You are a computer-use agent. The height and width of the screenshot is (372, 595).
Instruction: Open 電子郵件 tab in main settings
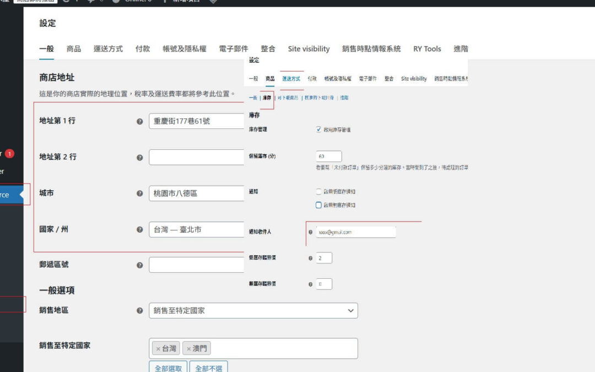234,48
